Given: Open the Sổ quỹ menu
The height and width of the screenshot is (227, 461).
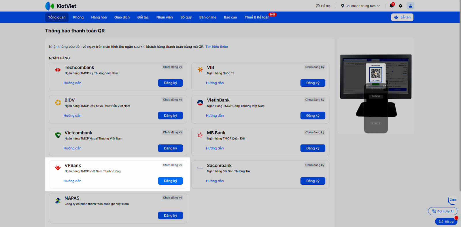Looking at the screenshot, I should 186,17.
